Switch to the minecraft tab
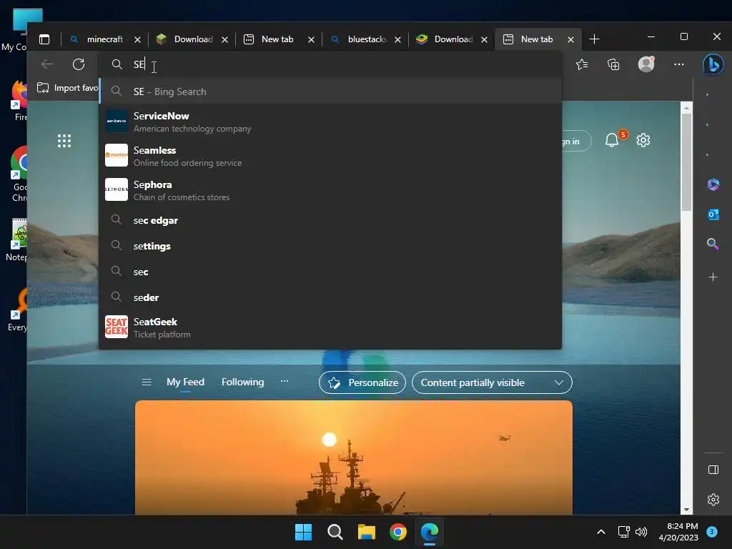This screenshot has height=549, width=732. [x=104, y=39]
